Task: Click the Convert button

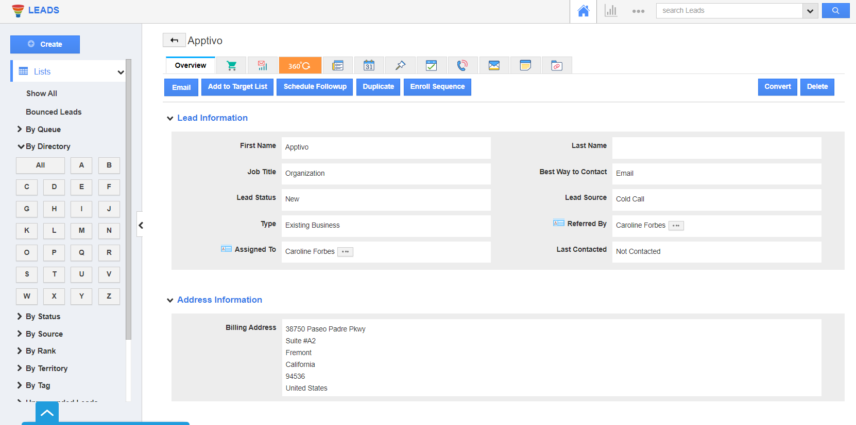Action: (x=777, y=87)
